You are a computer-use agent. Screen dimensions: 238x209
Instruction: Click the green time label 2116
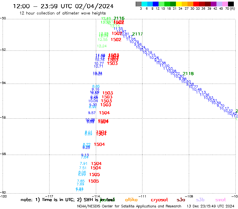click(119, 18)
